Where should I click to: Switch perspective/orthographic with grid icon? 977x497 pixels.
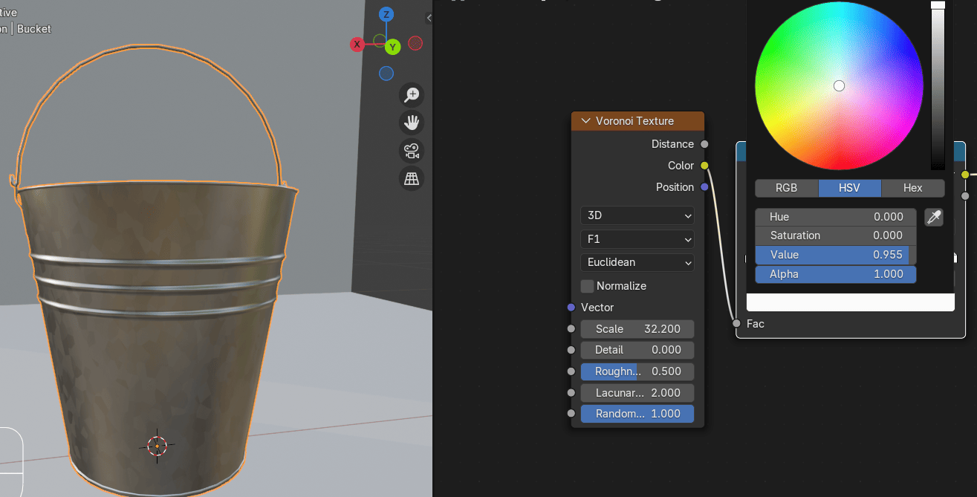412,178
